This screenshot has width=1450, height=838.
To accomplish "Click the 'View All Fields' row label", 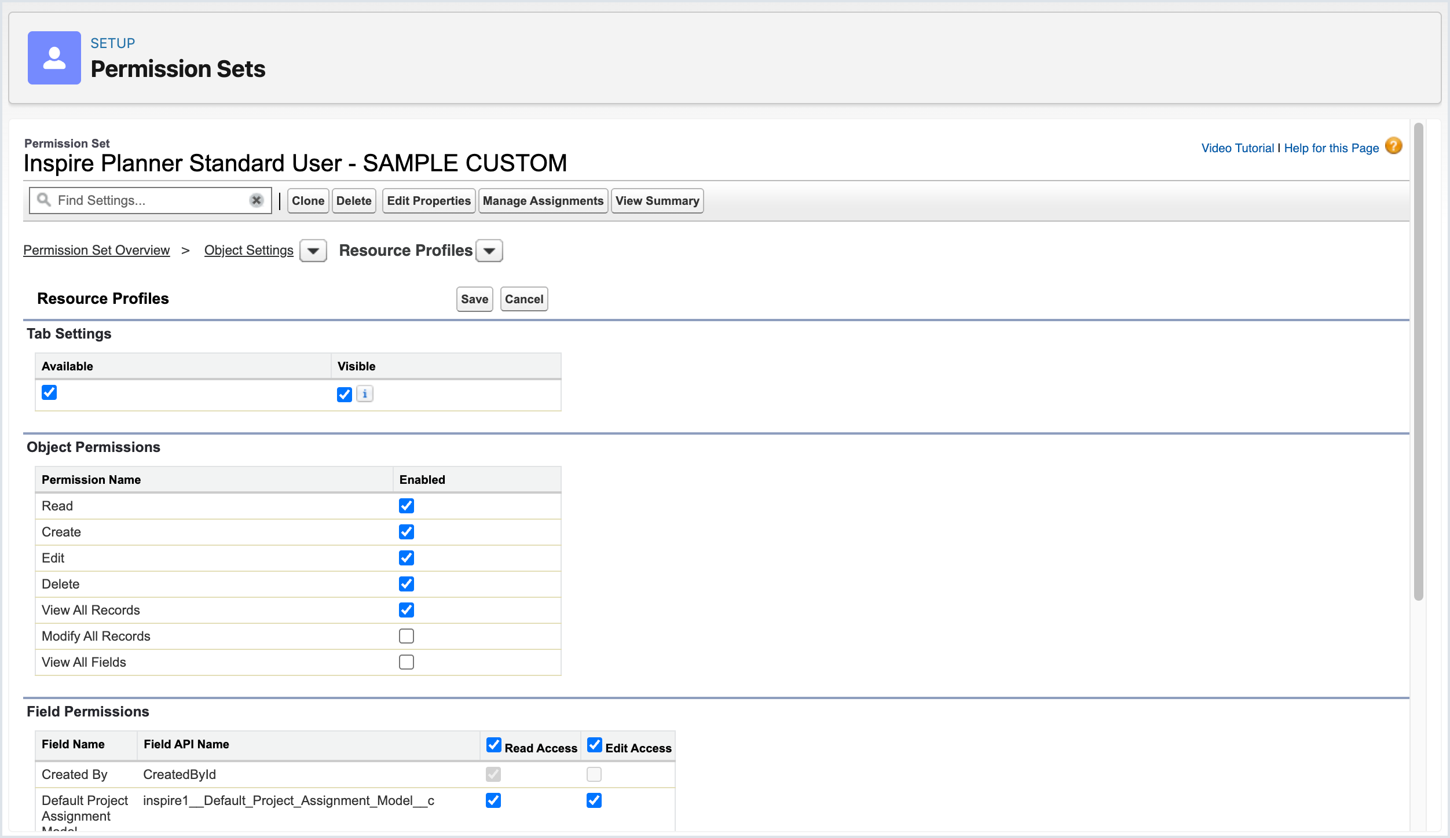I will tap(84, 662).
